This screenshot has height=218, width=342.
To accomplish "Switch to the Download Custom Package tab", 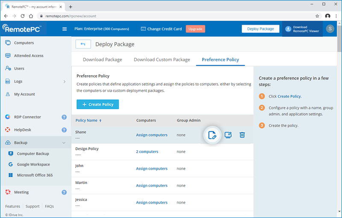I will point(162,60).
